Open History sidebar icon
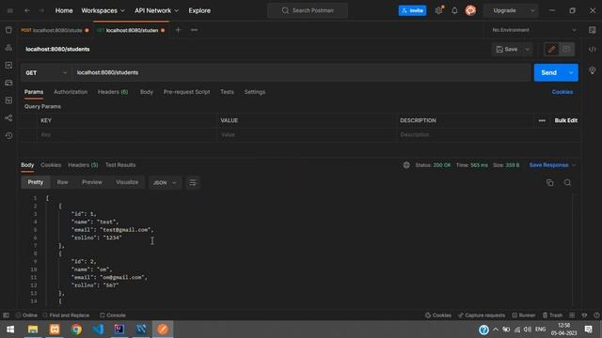This screenshot has width=602, height=338. click(8, 135)
